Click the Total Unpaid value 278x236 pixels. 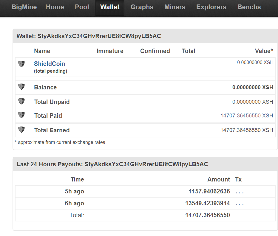253,102
